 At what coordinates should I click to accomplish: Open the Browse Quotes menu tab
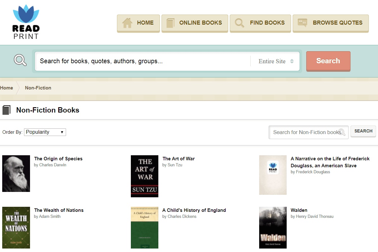(331, 23)
